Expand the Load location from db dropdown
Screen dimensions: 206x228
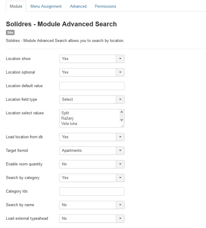point(92,137)
